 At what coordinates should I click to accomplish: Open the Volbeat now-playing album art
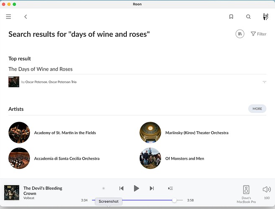(12, 193)
